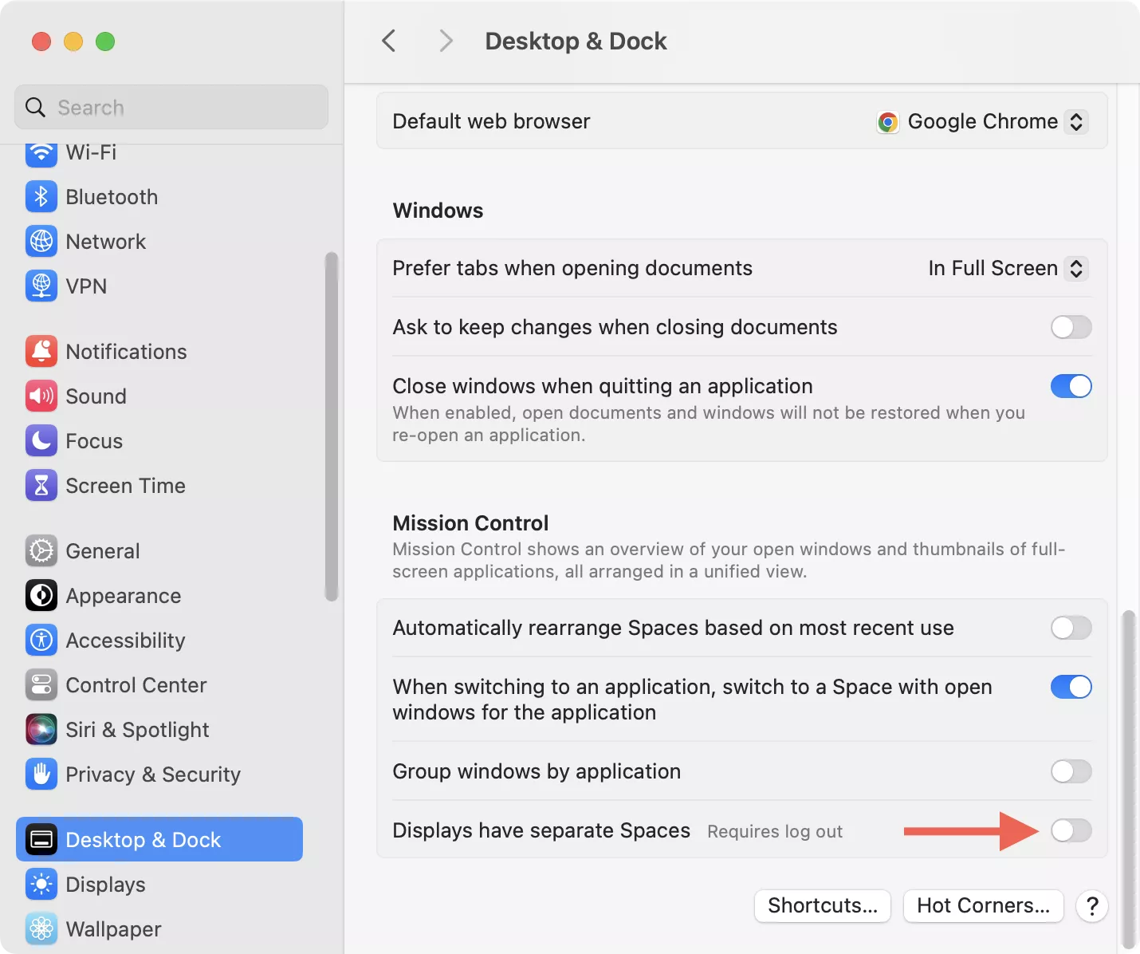
Task: Click the Focus moon icon
Action: point(41,440)
